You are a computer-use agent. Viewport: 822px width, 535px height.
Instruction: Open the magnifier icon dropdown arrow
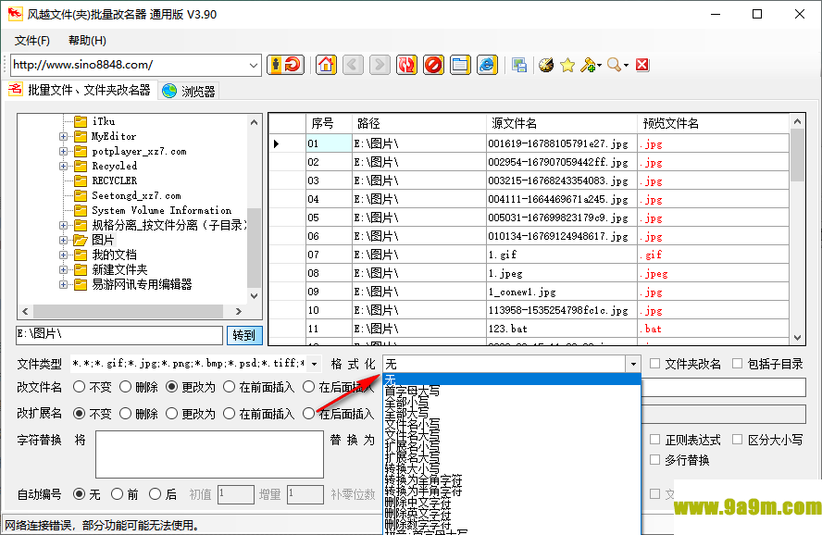[x=626, y=66]
